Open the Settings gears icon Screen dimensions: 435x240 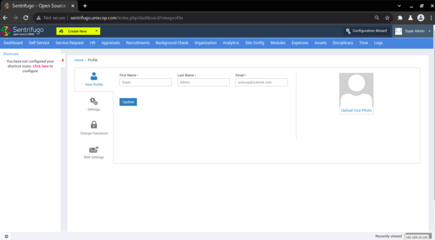click(94, 101)
